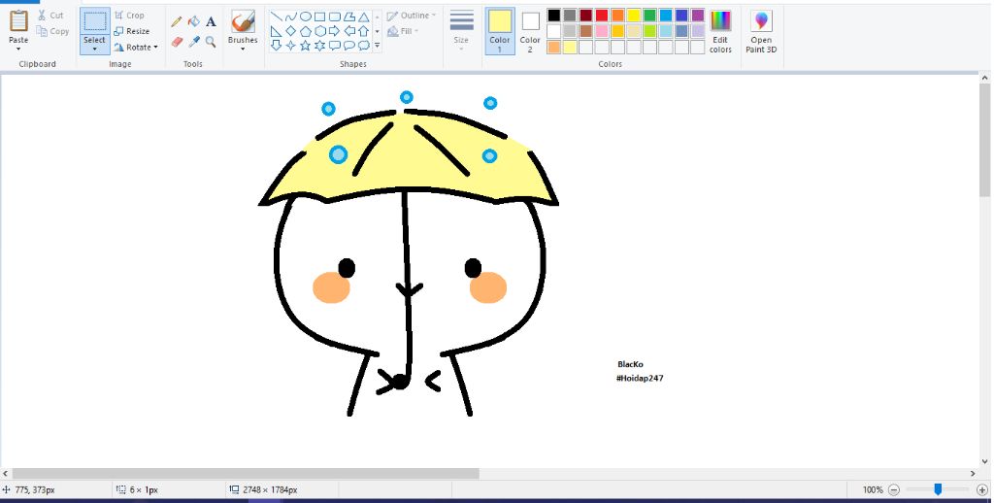Choose the Polygon shape
The height and width of the screenshot is (503, 994).
349,17
